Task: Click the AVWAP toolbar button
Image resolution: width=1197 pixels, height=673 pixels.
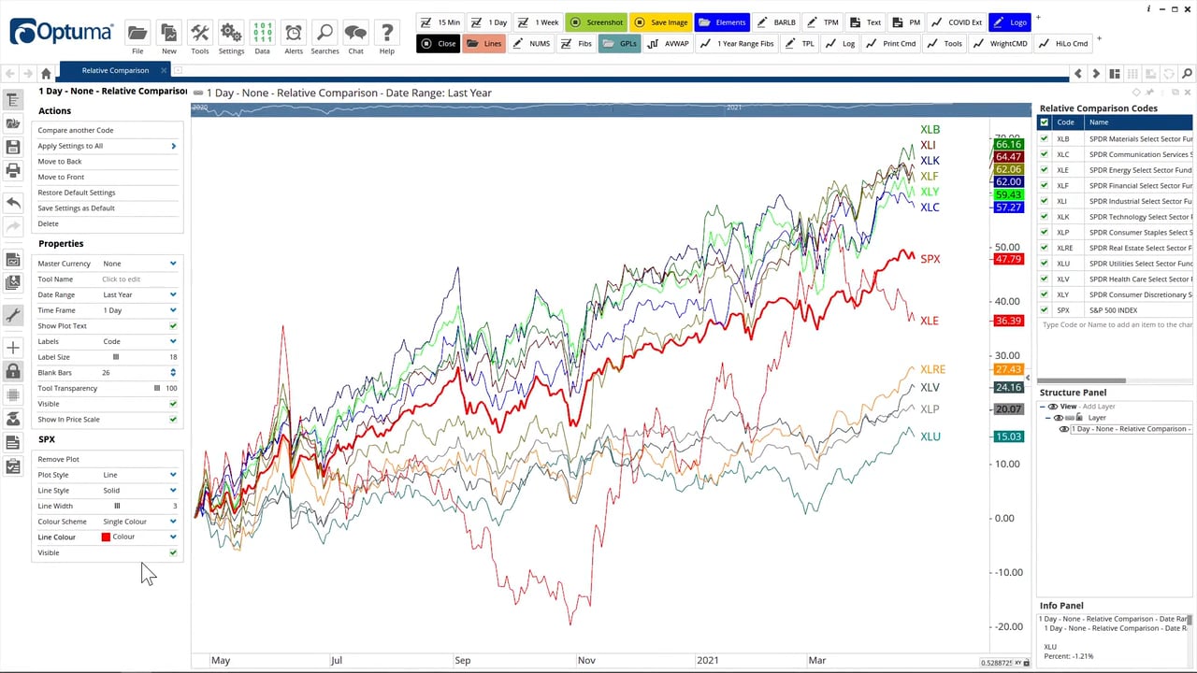Action: click(668, 44)
